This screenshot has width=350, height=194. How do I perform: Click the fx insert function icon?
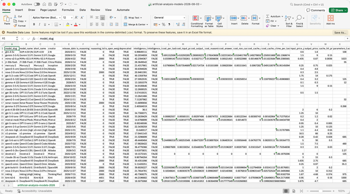point(34,38)
